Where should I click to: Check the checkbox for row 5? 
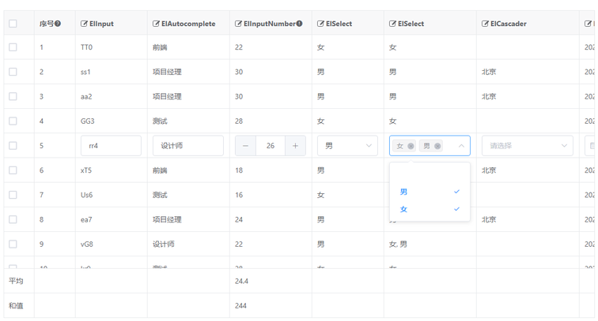13,146
